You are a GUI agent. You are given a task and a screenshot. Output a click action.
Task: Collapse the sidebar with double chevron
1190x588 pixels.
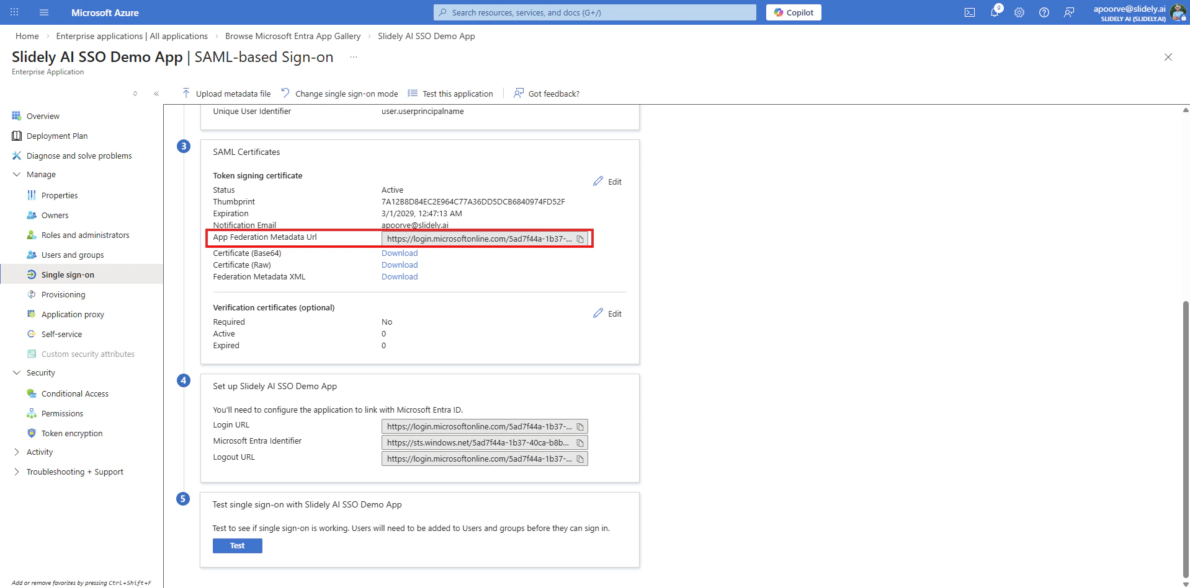coord(156,94)
